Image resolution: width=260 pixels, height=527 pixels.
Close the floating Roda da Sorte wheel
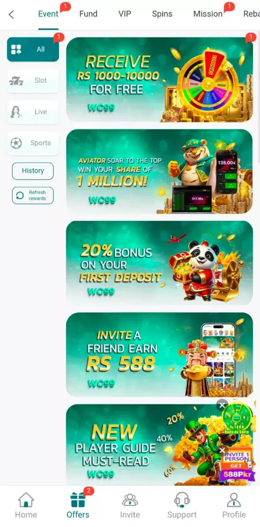pos(222,406)
